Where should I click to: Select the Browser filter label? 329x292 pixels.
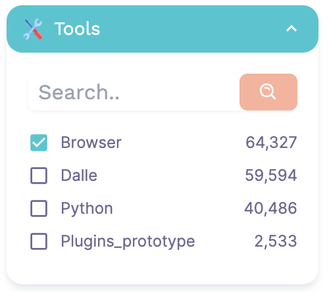(x=91, y=143)
